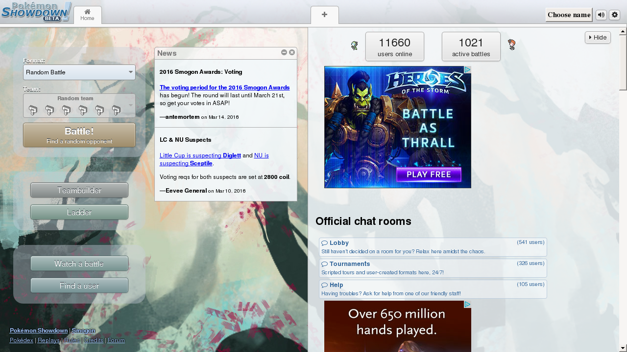Click the AdChoices icon on the poker ad

pos(467,304)
